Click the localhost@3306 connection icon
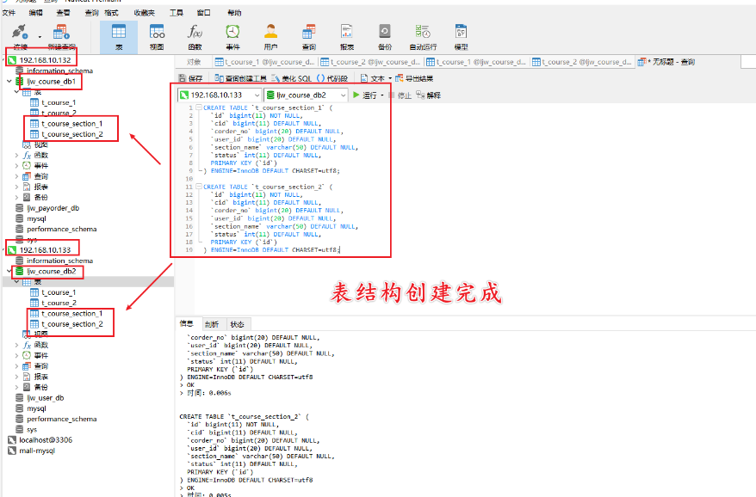 [12, 439]
